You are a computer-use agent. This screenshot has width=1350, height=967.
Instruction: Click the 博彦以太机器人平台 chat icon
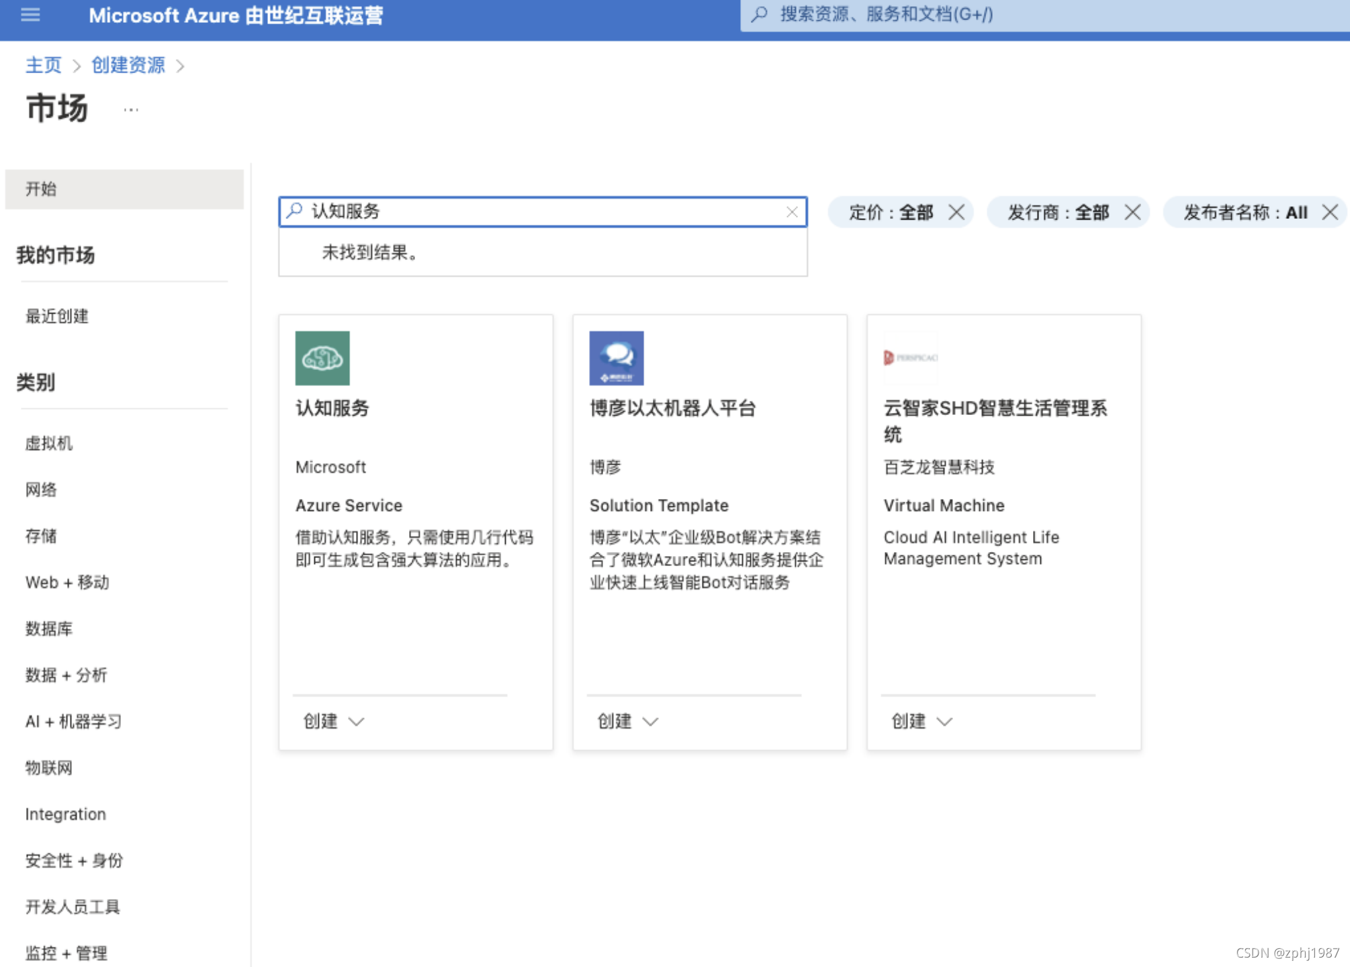[616, 358]
